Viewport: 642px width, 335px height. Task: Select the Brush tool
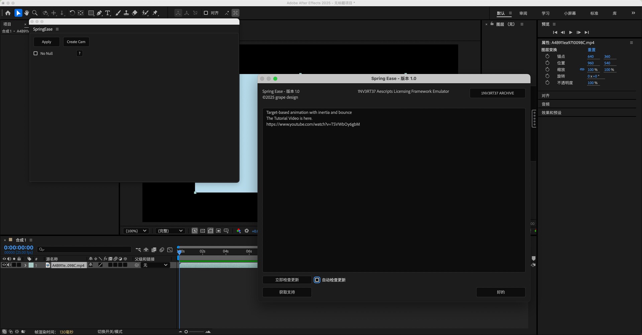[x=118, y=13]
